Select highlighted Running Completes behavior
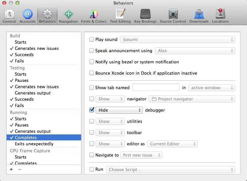247x181 pixels. tap(44, 137)
